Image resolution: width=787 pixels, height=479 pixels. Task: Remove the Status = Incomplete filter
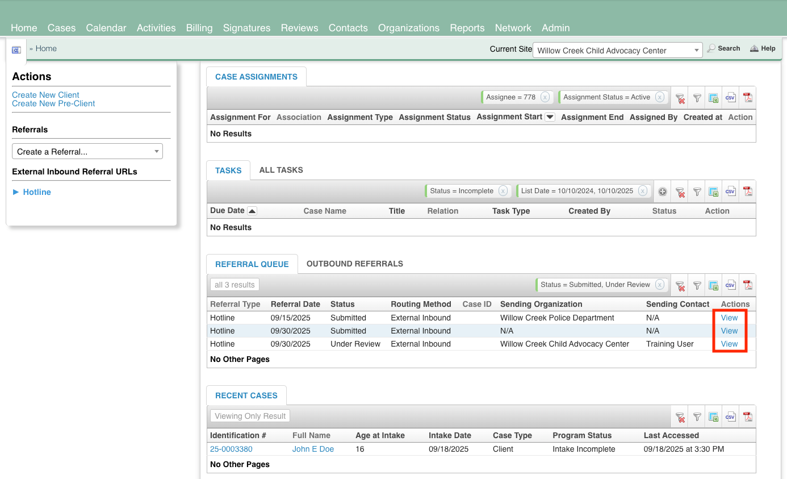(x=503, y=191)
